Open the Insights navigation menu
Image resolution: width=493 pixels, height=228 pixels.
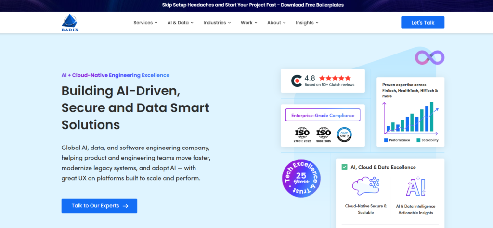click(x=307, y=23)
